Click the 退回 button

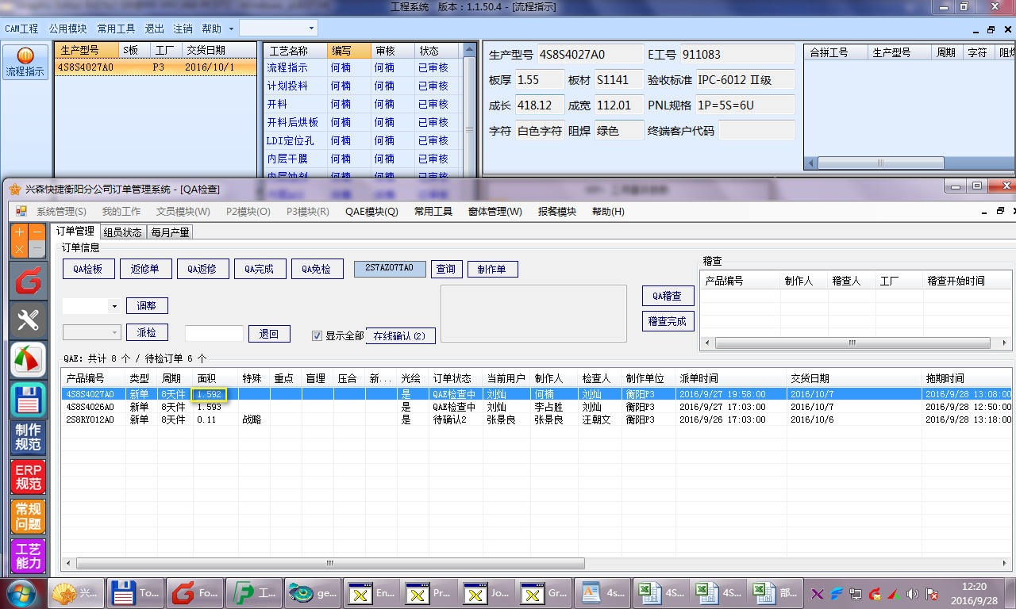tap(269, 334)
